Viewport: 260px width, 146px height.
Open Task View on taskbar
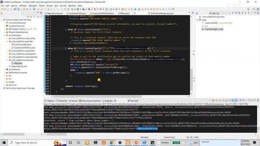tap(78, 142)
